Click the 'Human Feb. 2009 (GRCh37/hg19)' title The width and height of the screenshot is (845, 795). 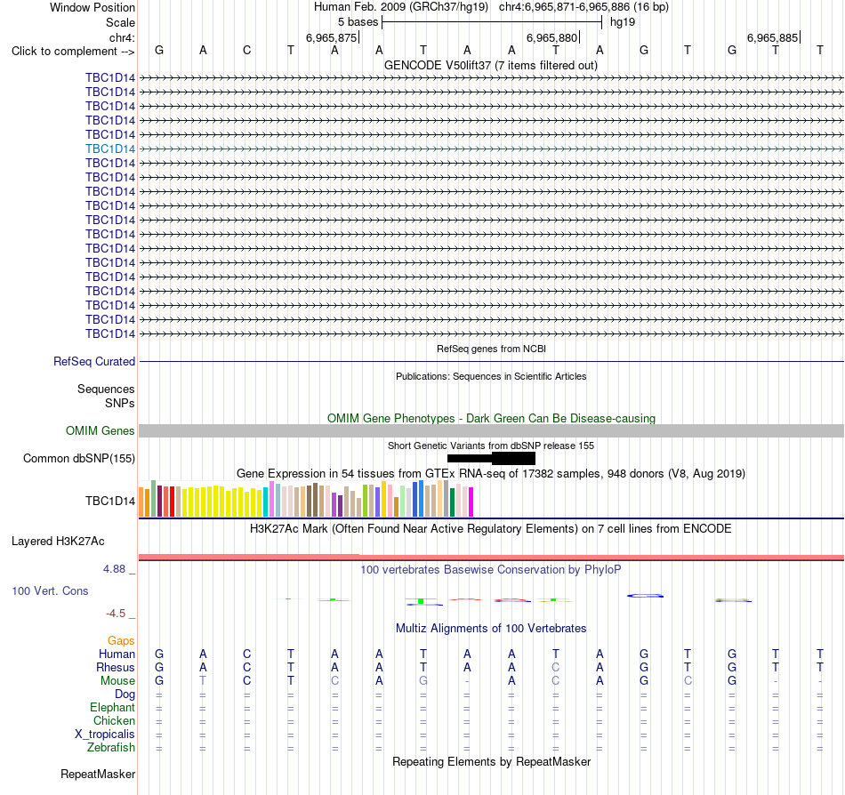click(401, 7)
